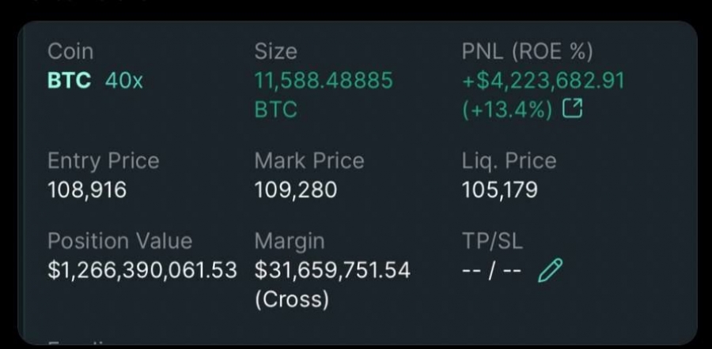Viewport: 712px width, 349px height.
Task: Click the $31,659,751.54 margin amount
Action: pos(332,270)
